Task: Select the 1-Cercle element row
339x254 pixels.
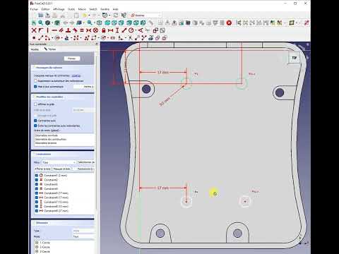Action: 64,243
